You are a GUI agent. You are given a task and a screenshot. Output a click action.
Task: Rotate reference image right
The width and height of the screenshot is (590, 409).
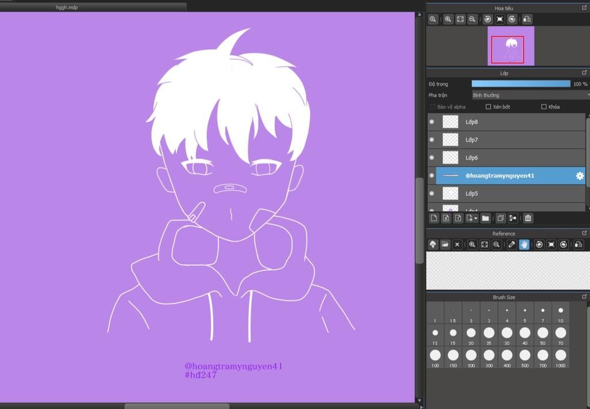point(563,245)
